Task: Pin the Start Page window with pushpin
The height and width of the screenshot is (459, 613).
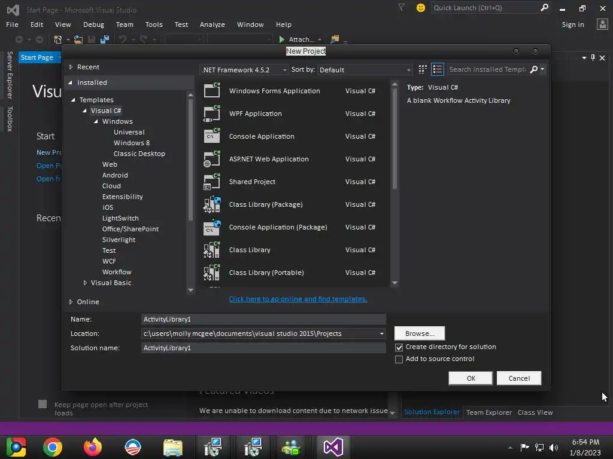Action: tap(593, 58)
